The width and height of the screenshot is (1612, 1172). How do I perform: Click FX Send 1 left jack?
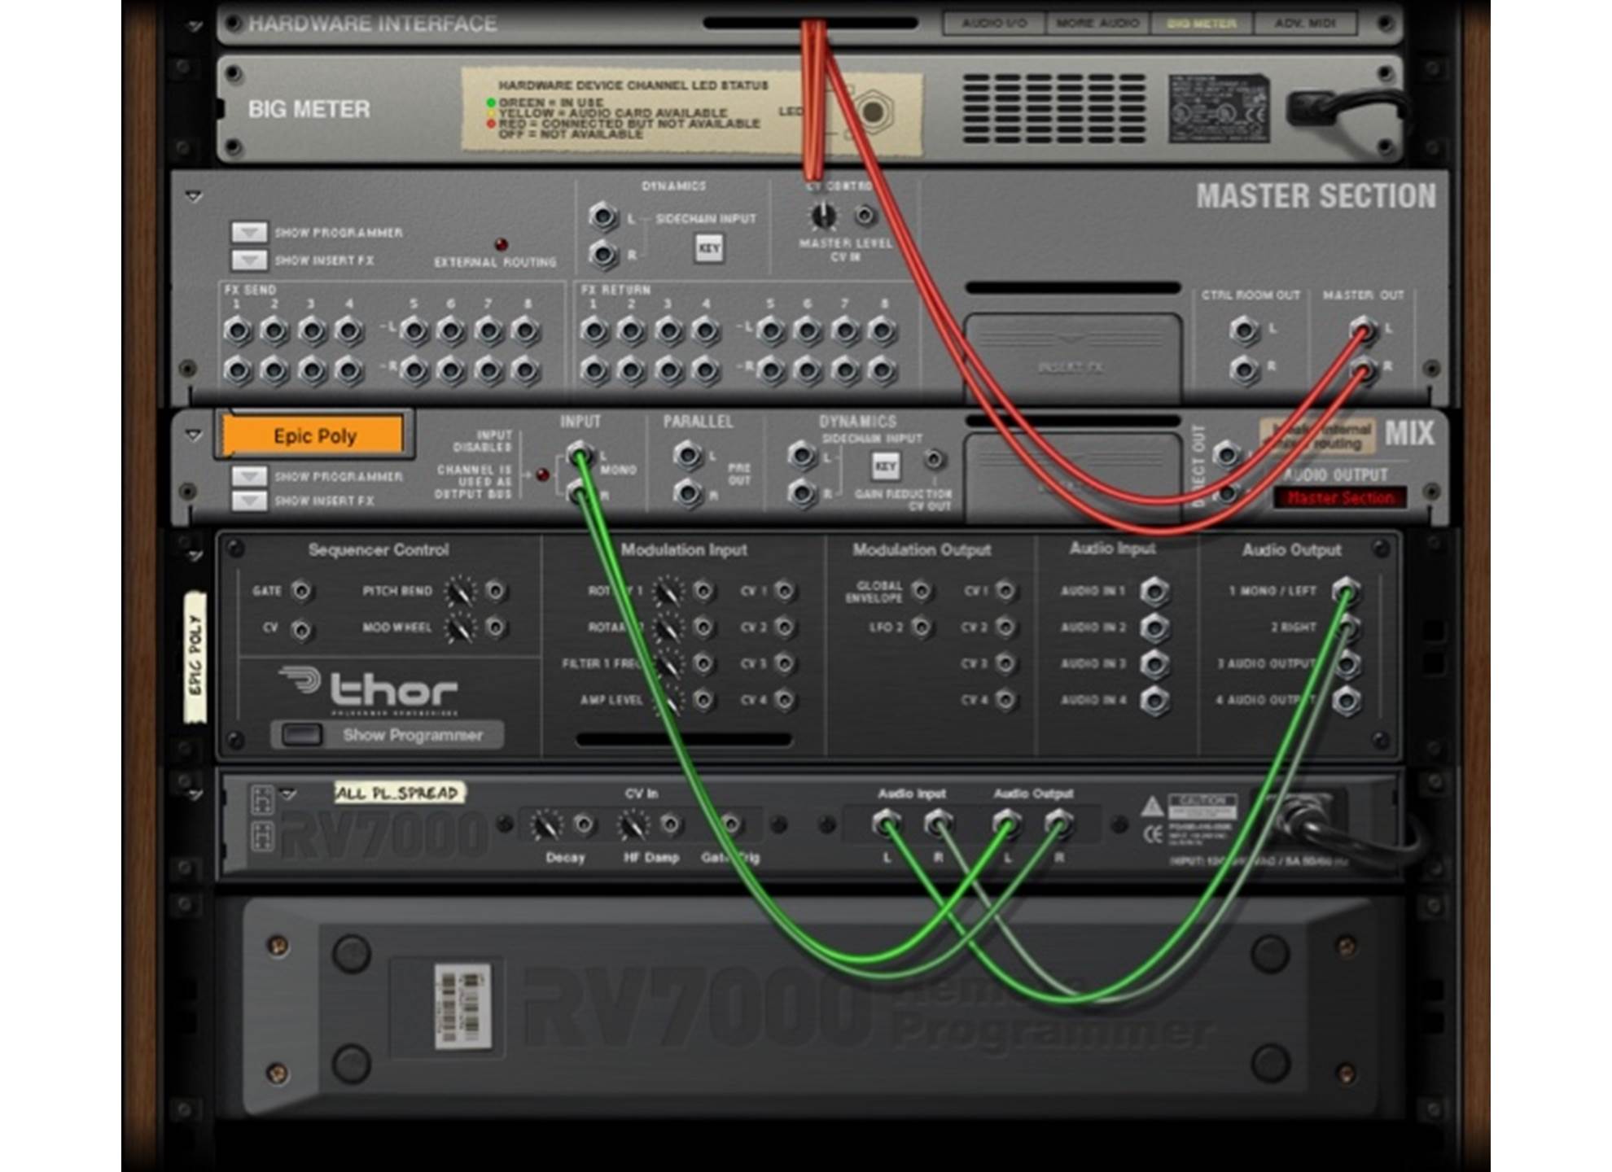click(x=237, y=331)
